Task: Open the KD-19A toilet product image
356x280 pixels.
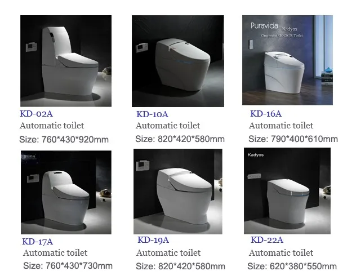Action: point(178,192)
